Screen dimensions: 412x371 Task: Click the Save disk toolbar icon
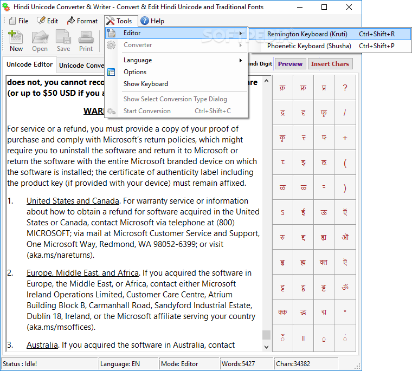63,37
